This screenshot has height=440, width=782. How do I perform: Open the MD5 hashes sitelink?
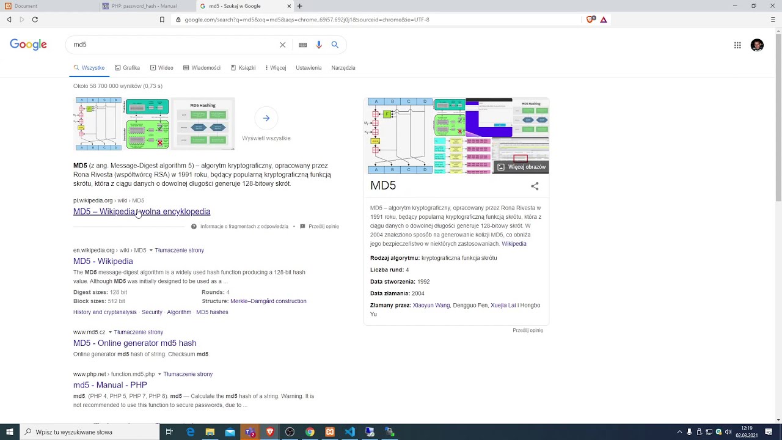tap(212, 312)
